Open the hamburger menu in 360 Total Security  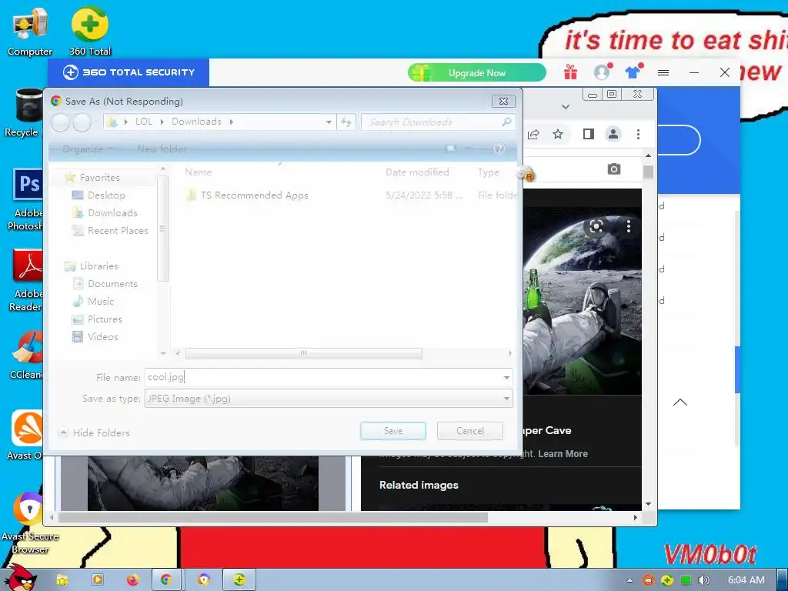(x=663, y=73)
